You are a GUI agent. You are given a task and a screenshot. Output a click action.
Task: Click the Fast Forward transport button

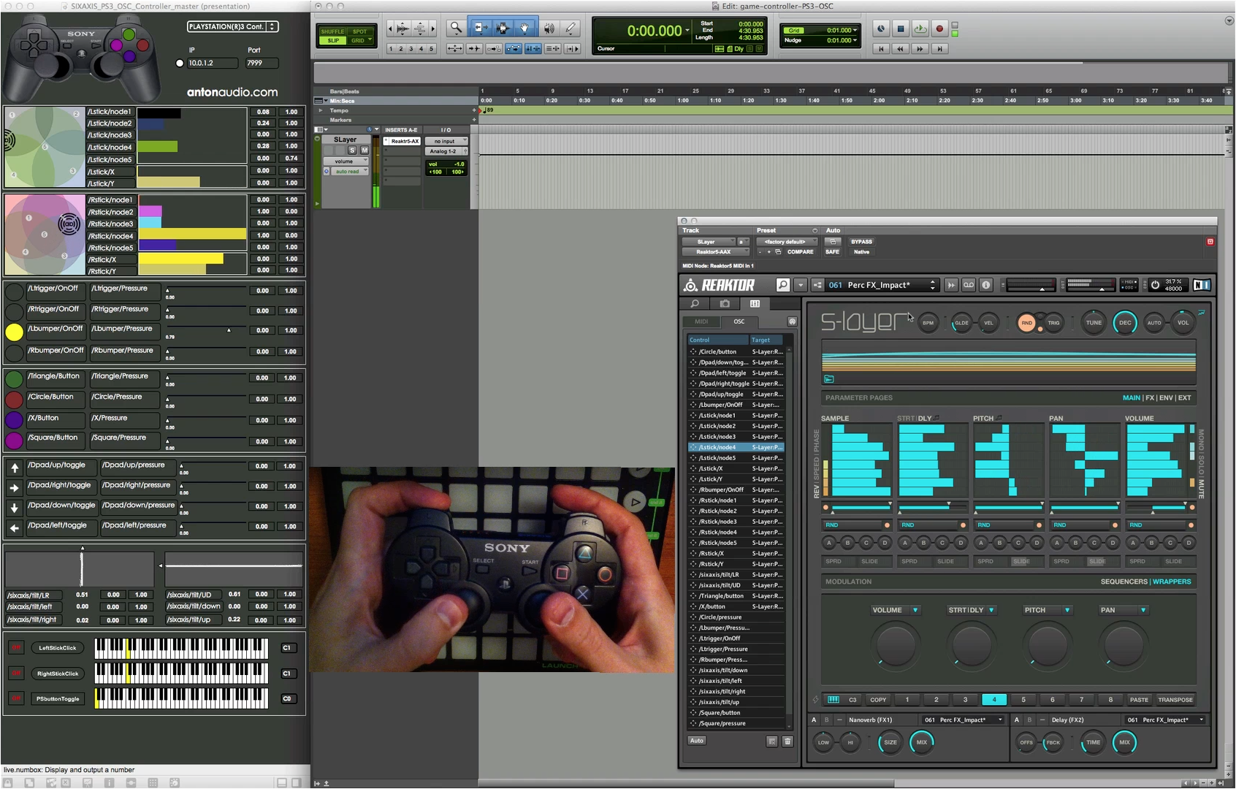point(920,49)
